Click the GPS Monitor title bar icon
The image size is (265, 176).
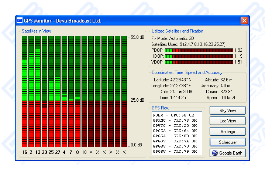20,20
